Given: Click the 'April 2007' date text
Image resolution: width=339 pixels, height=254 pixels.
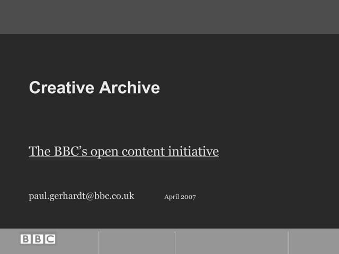Looking at the screenshot, I should tap(180, 197).
